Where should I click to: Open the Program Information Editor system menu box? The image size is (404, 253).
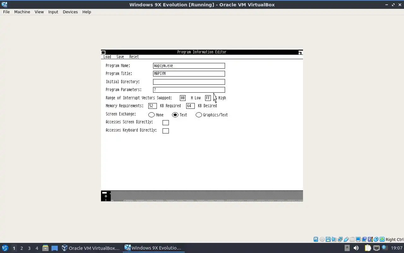point(103,52)
